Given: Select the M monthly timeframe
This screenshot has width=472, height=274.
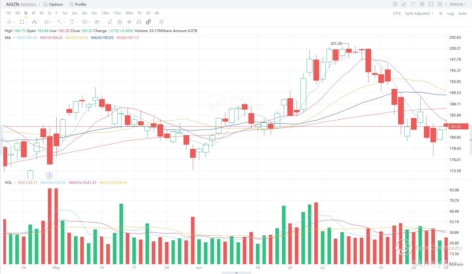Looking at the screenshot, I should coord(41,13).
